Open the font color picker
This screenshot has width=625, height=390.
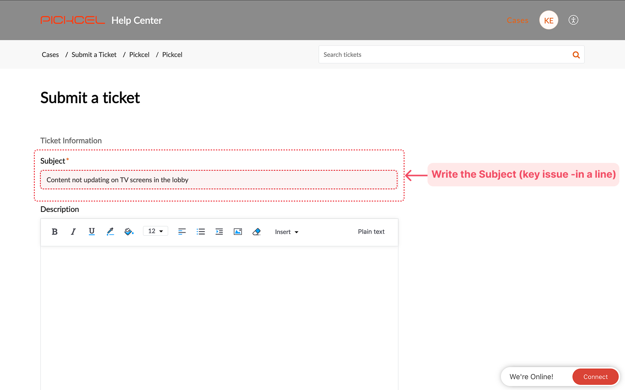[110, 232]
